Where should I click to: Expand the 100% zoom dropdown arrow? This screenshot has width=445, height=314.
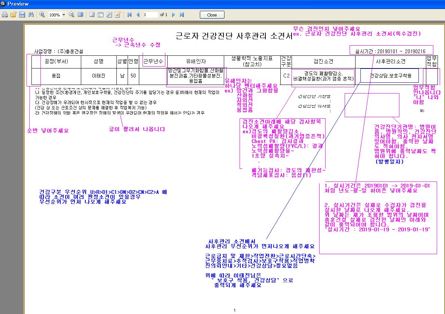pyautogui.click(x=64, y=15)
